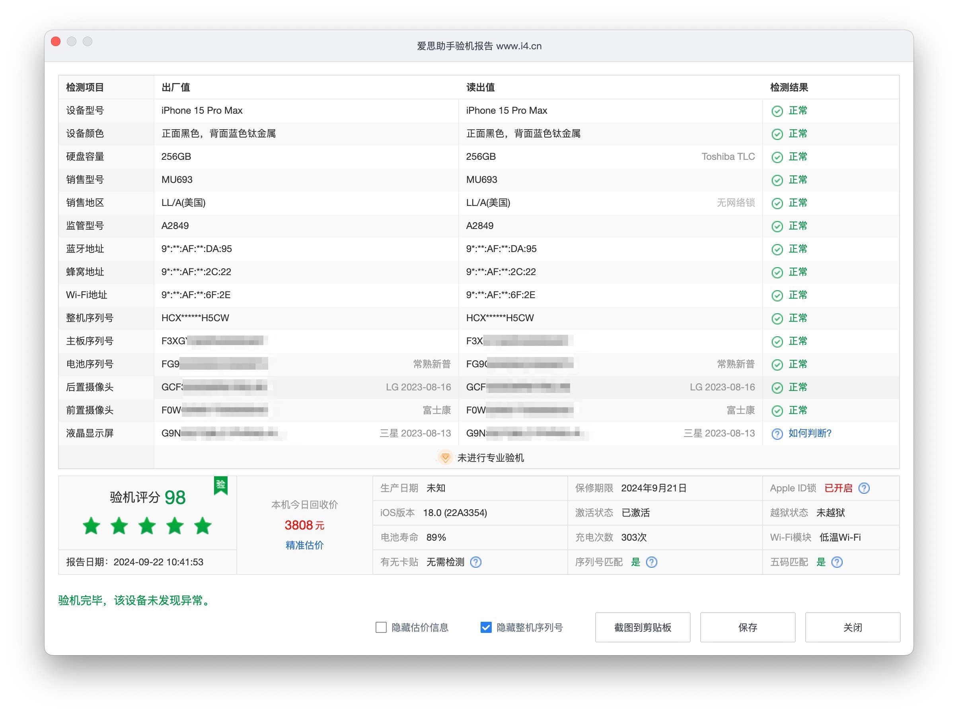The image size is (958, 714).
Task: Click the Toshiba TLC storage label
Action: (x=728, y=157)
